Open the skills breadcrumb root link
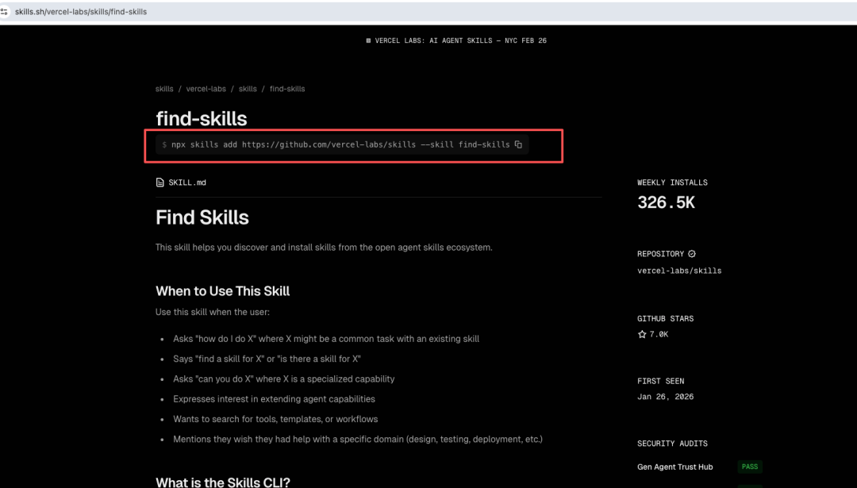The image size is (857, 488). click(164, 89)
